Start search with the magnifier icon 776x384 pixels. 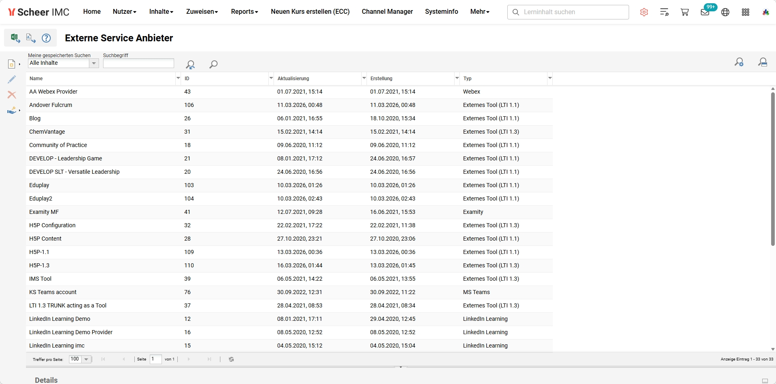tap(213, 64)
